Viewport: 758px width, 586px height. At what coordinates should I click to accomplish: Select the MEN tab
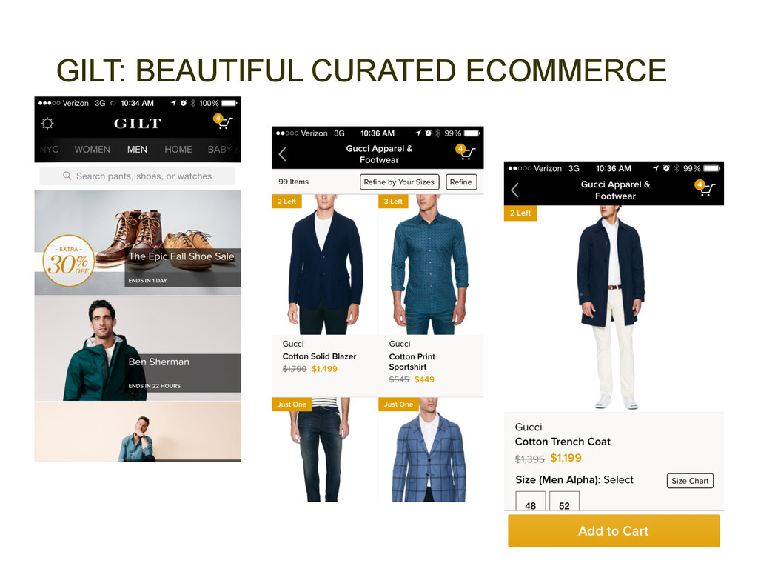click(x=137, y=150)
